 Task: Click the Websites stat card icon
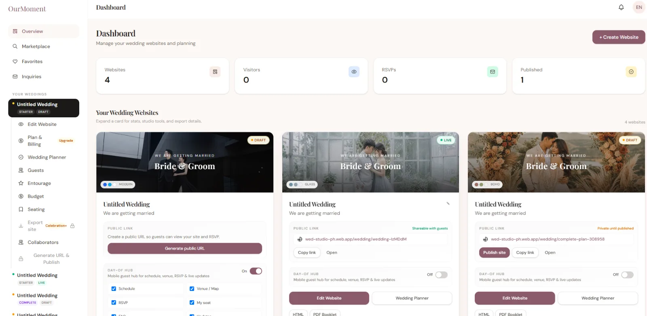point(215,72)
